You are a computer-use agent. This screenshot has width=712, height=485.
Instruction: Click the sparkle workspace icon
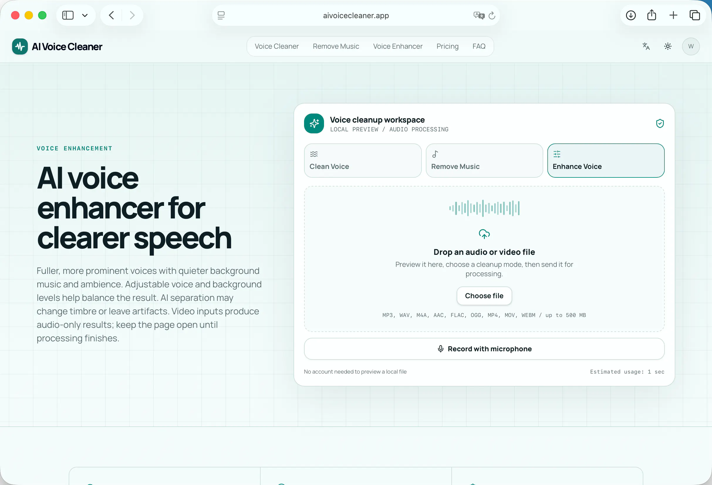(x=314, y=123)
